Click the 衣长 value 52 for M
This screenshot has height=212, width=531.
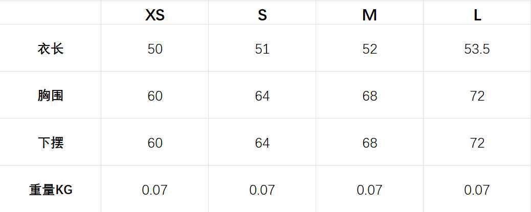[x=369, y=49]
